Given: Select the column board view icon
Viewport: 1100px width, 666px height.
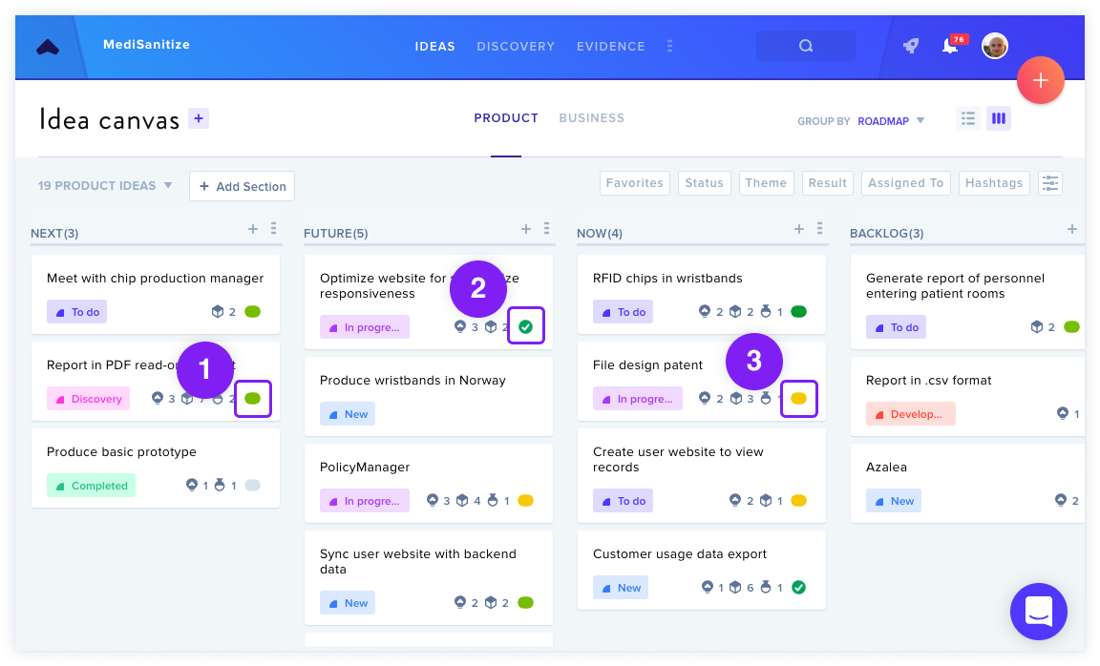Looking at the screenshot, I should click(x=998, y=118).
